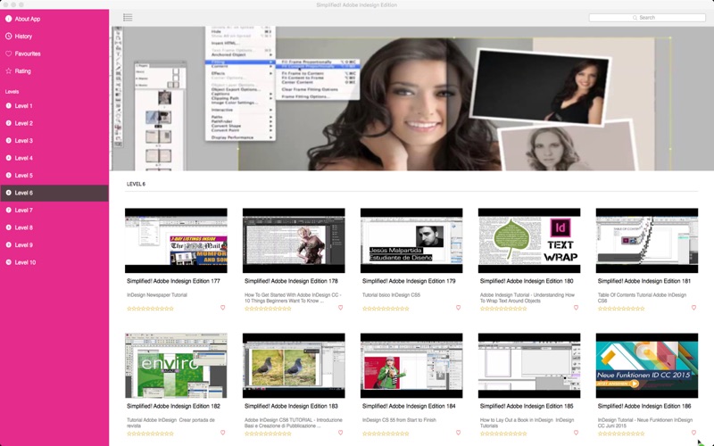Open the pigeons thumbnail of Edition 183

pos(294,366)
